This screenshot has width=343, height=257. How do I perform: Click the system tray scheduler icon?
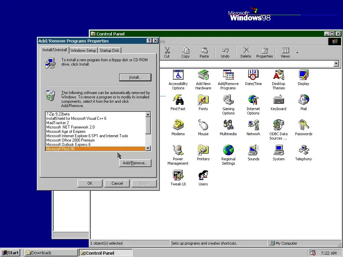(313, 253)
